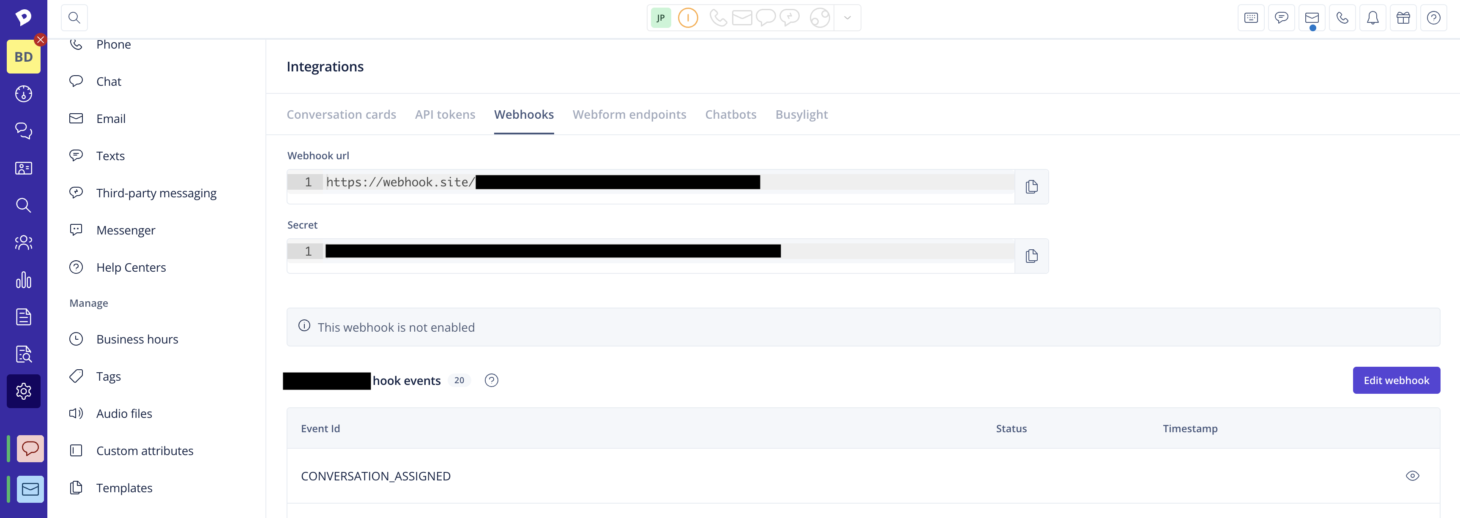The height and width of the screenshot is (518, 1460).
Task: Copy the webhook url to clipboard
Action: point(1031,186)
